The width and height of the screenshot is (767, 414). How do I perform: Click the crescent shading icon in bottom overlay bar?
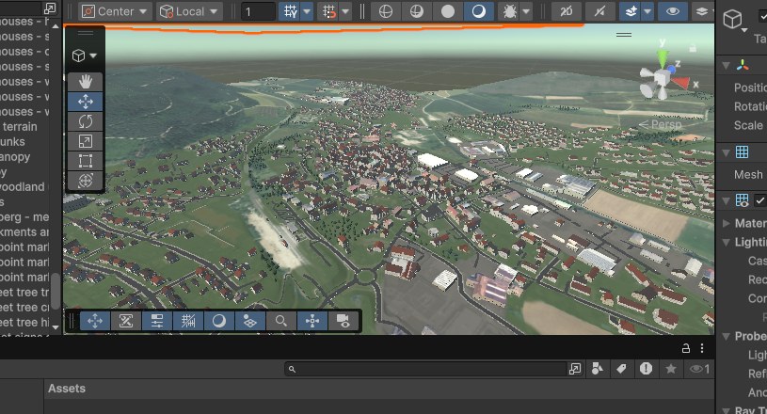coord(218,321)
